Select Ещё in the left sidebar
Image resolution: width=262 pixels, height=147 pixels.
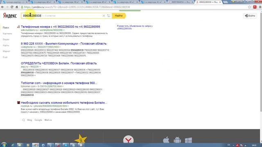tap(5, 57)
